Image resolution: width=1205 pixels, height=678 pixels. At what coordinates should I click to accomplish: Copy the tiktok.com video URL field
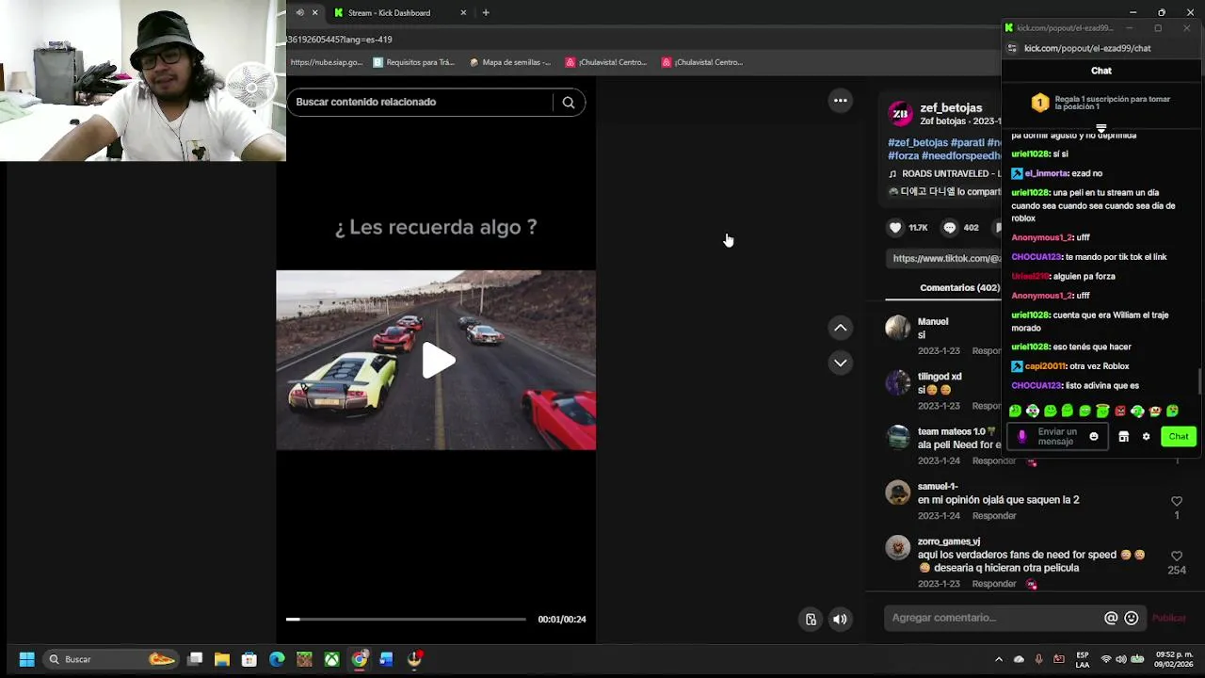click(946, 258)
